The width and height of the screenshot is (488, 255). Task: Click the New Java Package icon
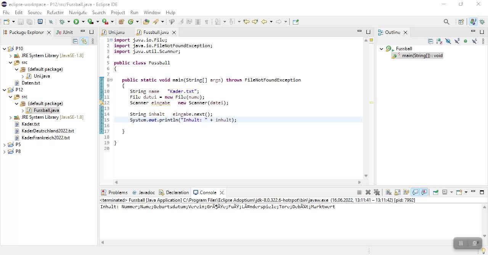pos(122,22)
